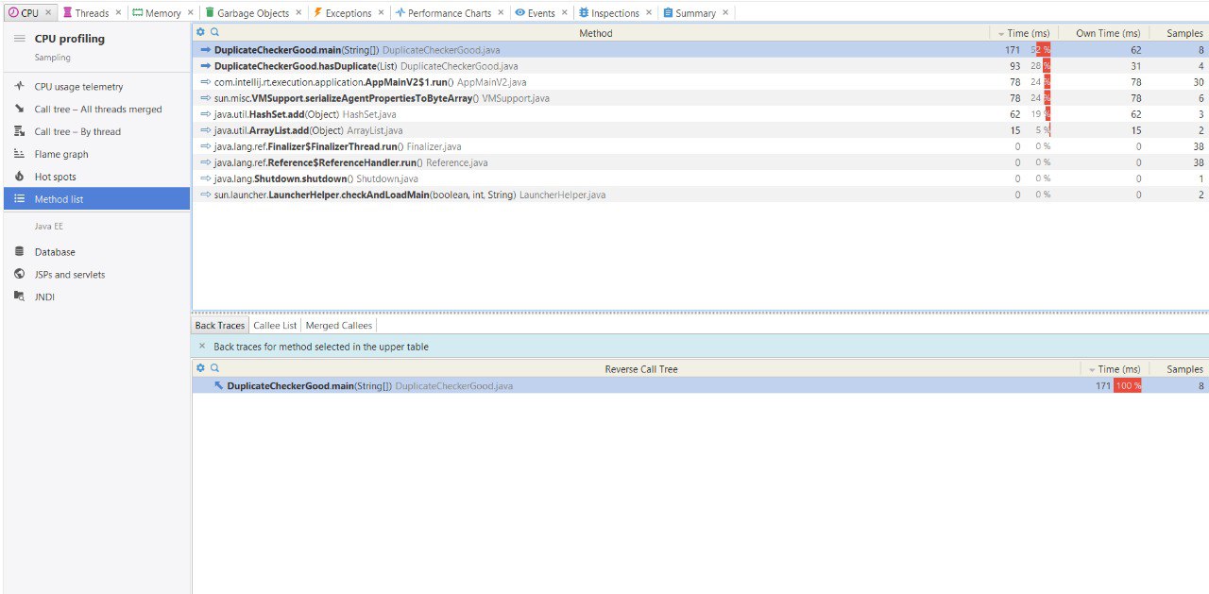The height and width of the screenshot is (594, 1209).
Task: Sort reverse call tree by Time (ms)
Action: (1114, 369)
